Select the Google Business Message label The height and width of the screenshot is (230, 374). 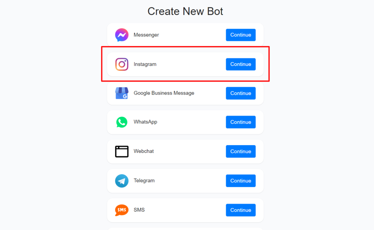164,93
